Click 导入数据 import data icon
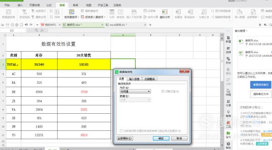This screenshot has height=150, width=272. point(239,12)
